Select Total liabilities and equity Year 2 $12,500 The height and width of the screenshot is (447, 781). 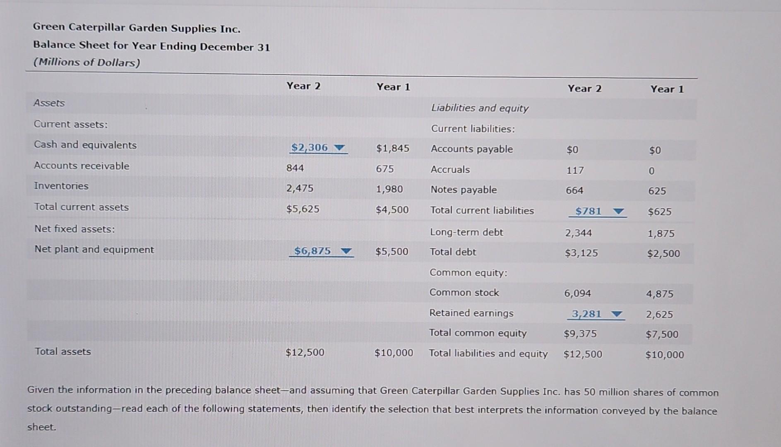coord(583,354)
